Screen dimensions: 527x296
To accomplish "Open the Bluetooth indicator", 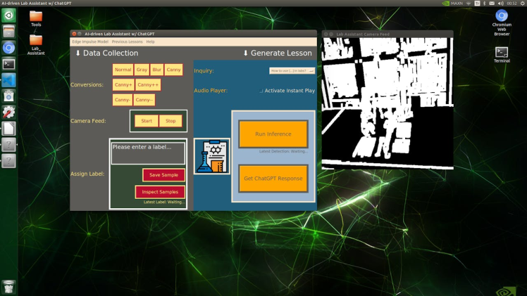I will tap(484, 3).
